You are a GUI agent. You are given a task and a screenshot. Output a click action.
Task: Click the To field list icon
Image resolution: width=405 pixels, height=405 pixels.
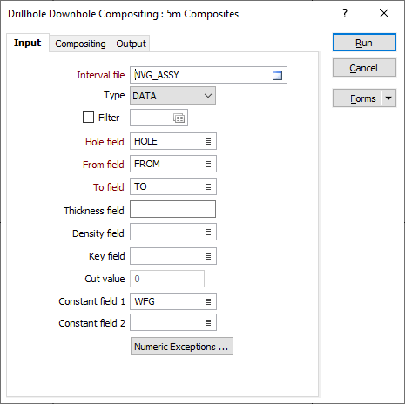tap(208, 186)
